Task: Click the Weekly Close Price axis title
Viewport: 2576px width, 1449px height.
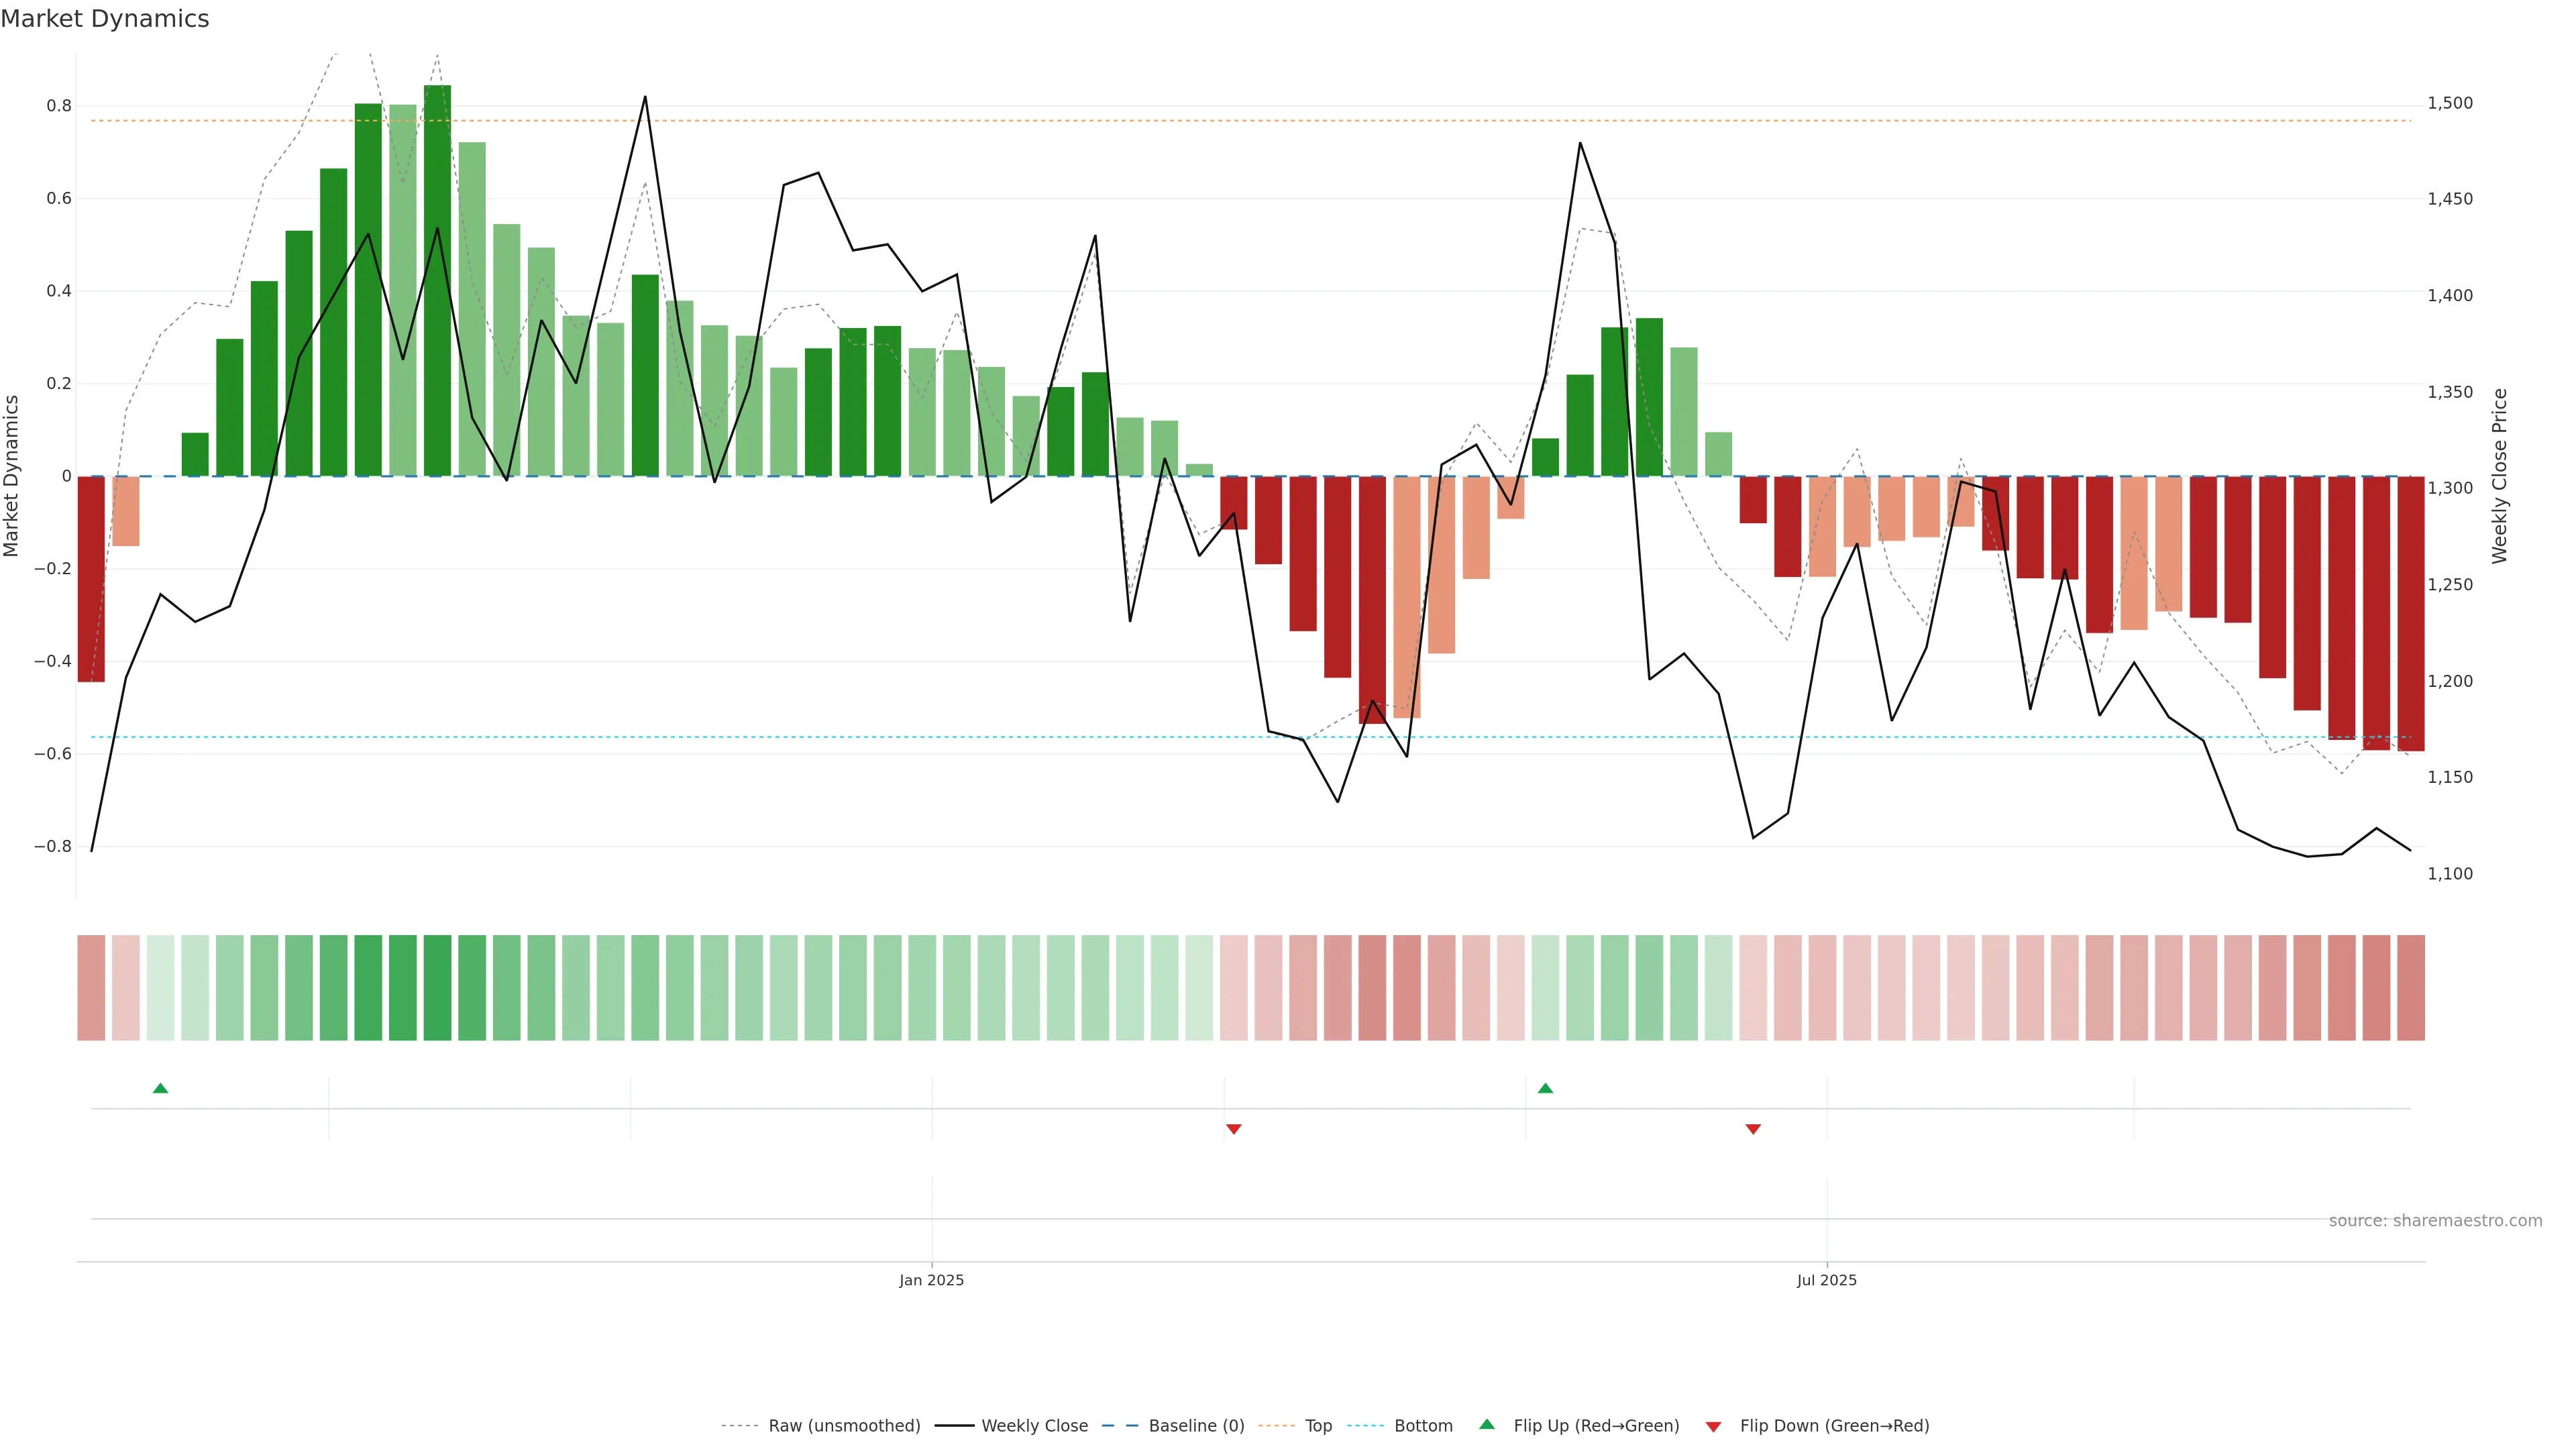Action: pyautogui.click(x=2499, y=476)
